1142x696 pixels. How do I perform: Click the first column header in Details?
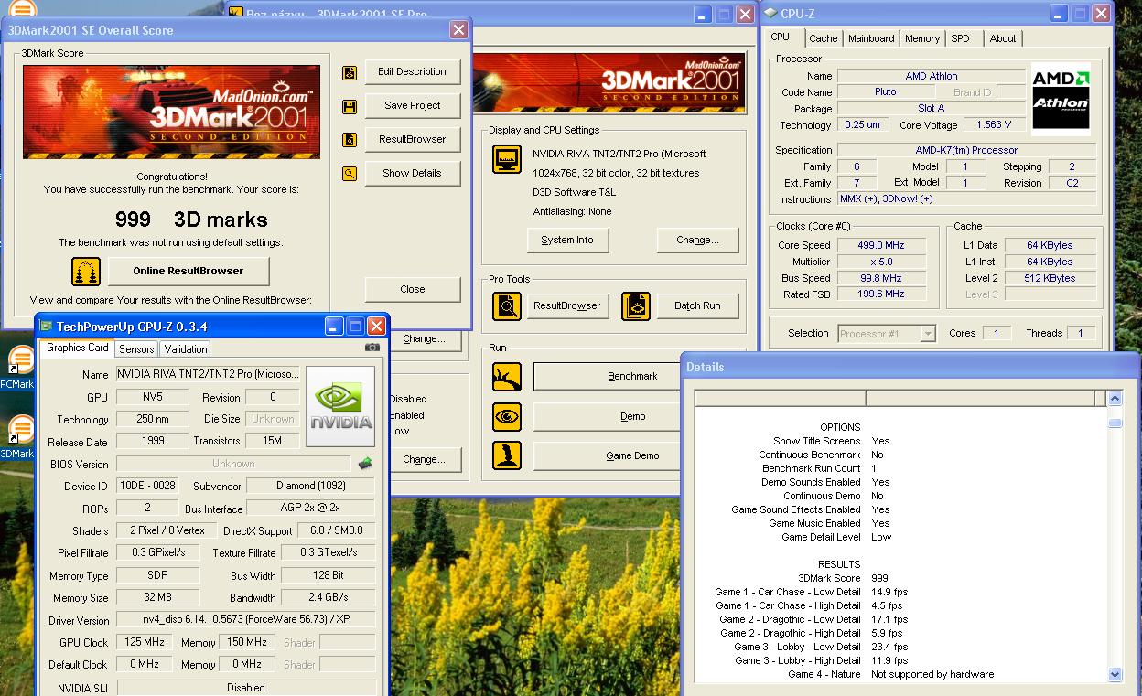click(x=781, y=399)
